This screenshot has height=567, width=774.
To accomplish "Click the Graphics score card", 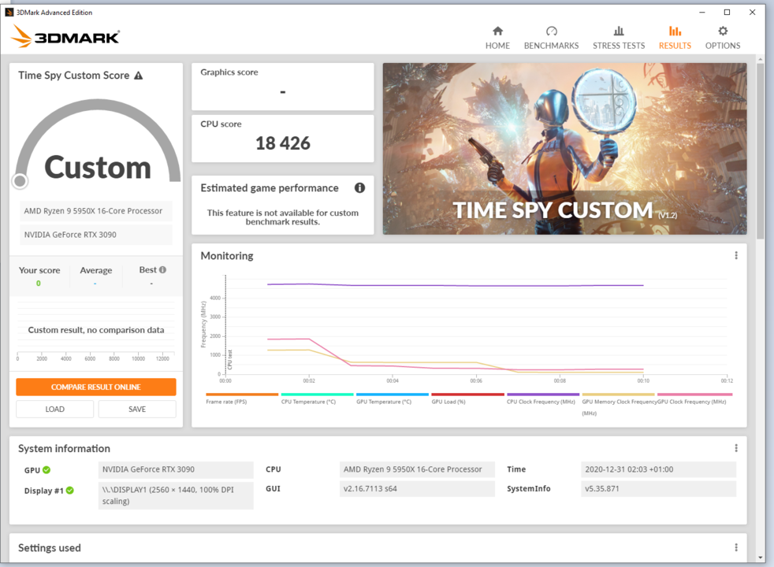I will (x=283, y=87).
